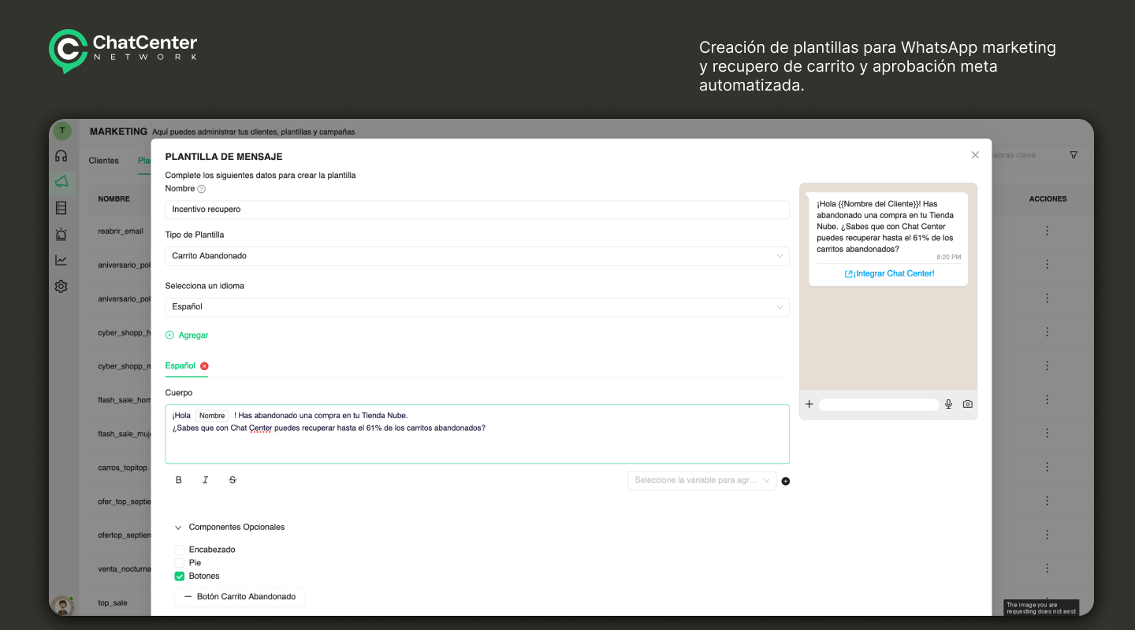This screenshot has height=630, width=1135.
Task: Click inside the Cuerpo message text area
Action: point(477,434)
